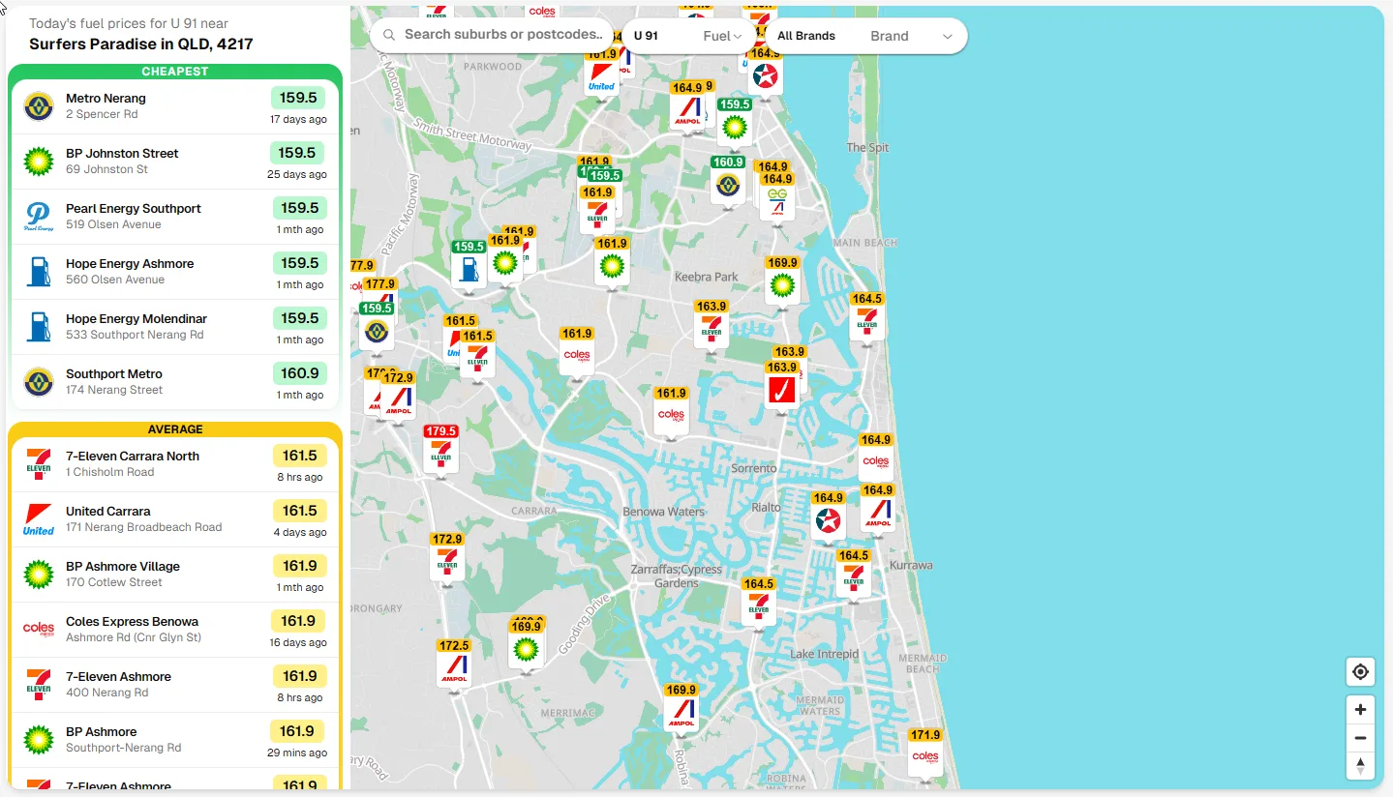1393x797 pixels.
Task: Open BP 169.9 marker near Gooding Drive
Action: coord(526,645)
